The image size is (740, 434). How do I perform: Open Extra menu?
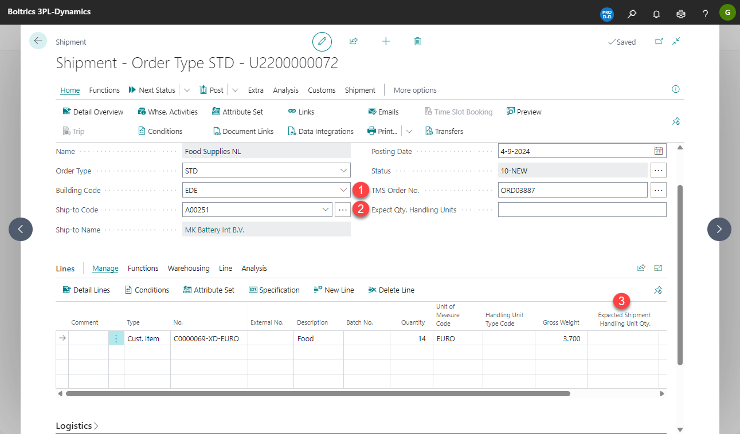click(x=256, y=90)
